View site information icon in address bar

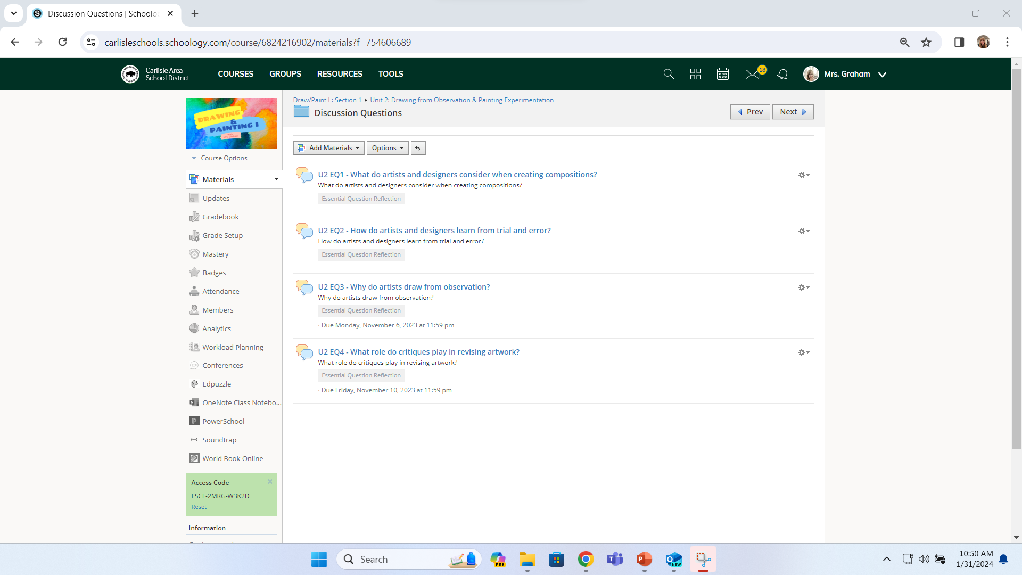point(92,42)
